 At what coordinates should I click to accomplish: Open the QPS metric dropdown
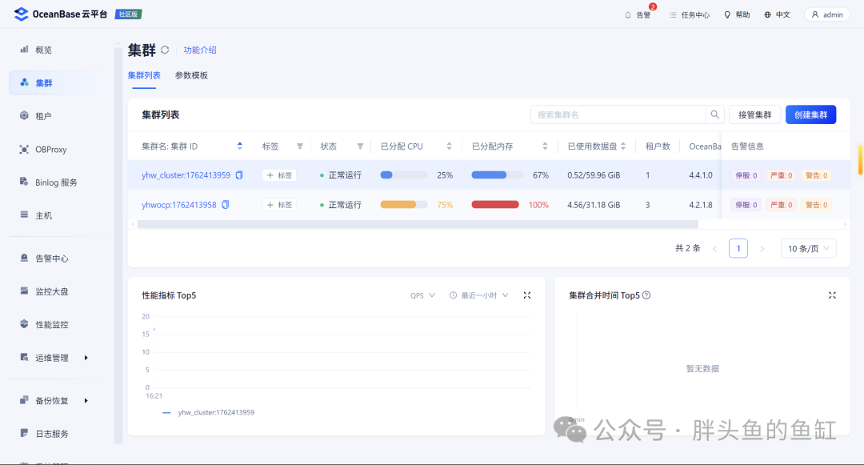tap(422, 295)
